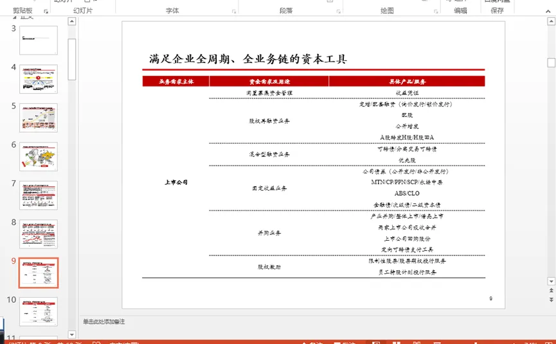The height and width of the screenshot is (344, 556).
Task: Click the '股权激励' cell
Action: tap(269, 266)
